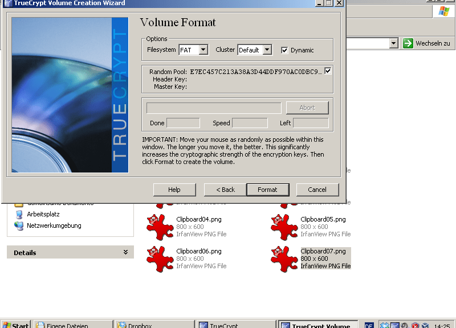Toggle the Dynamic volume checkbox

point(284,50)
